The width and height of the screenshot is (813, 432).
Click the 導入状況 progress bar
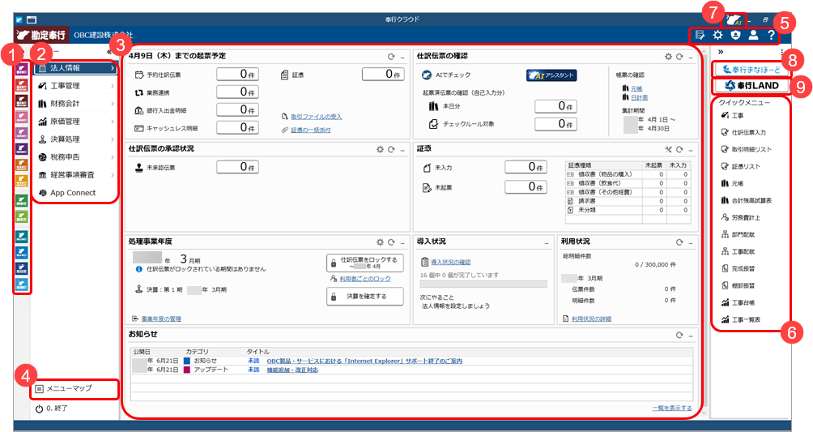[x=483, y=284]
